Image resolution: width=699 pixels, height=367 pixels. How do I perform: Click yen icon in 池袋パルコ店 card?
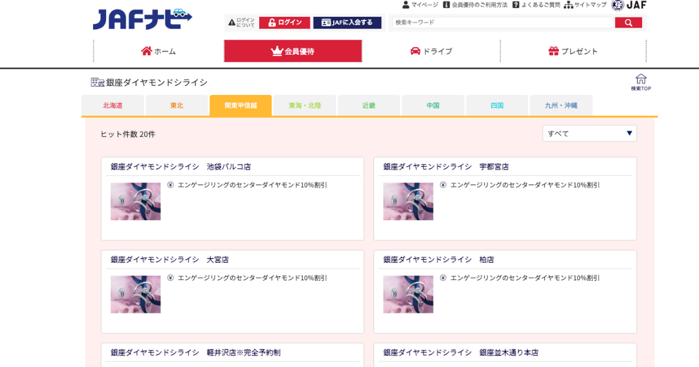171,185
